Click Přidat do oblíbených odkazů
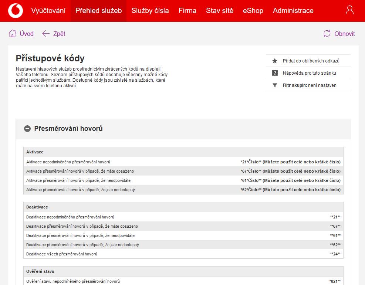The width and height of the screenshot is (365, 285). [x=311, y=61]
